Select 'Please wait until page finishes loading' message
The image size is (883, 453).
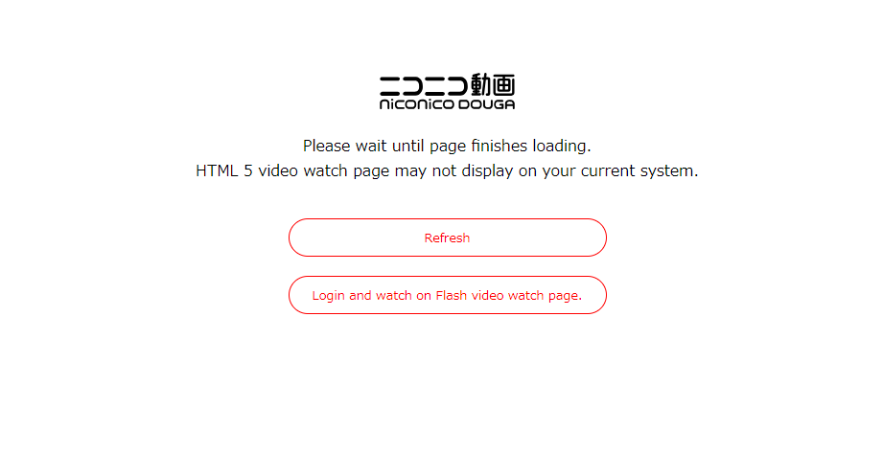(447, 147)
